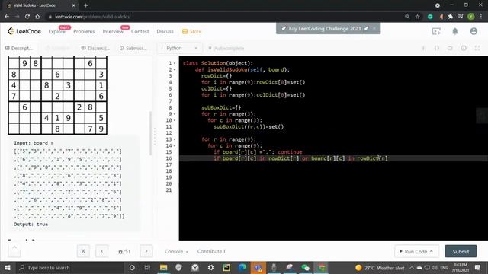Open the problem list counter showing /51
The height and width of the screenshot is (274, 488).
[124, 251]
